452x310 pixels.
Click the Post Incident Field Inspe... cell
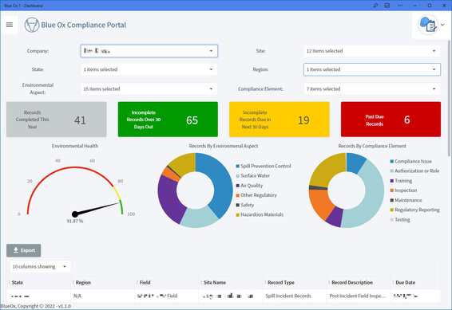[x=358, y=296]
